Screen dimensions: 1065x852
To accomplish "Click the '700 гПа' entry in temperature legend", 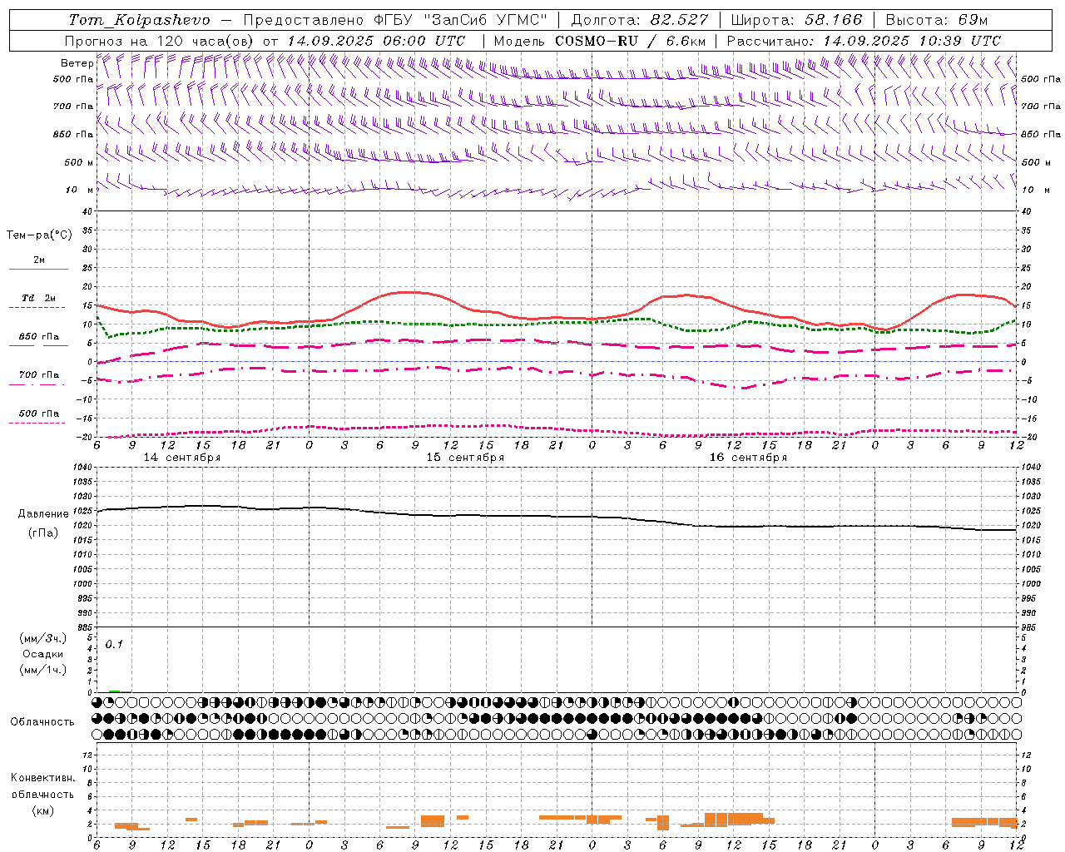I will pyautogui.click(x=38, y=375).
